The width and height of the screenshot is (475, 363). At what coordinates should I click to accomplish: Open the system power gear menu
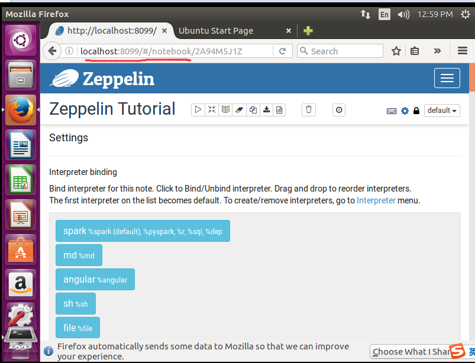(x=466, y=14)
